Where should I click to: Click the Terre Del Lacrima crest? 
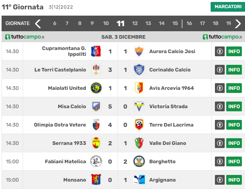click(139, 125)
